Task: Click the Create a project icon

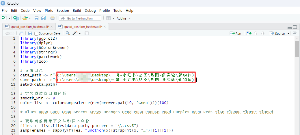Action: [x=16, y=18]
